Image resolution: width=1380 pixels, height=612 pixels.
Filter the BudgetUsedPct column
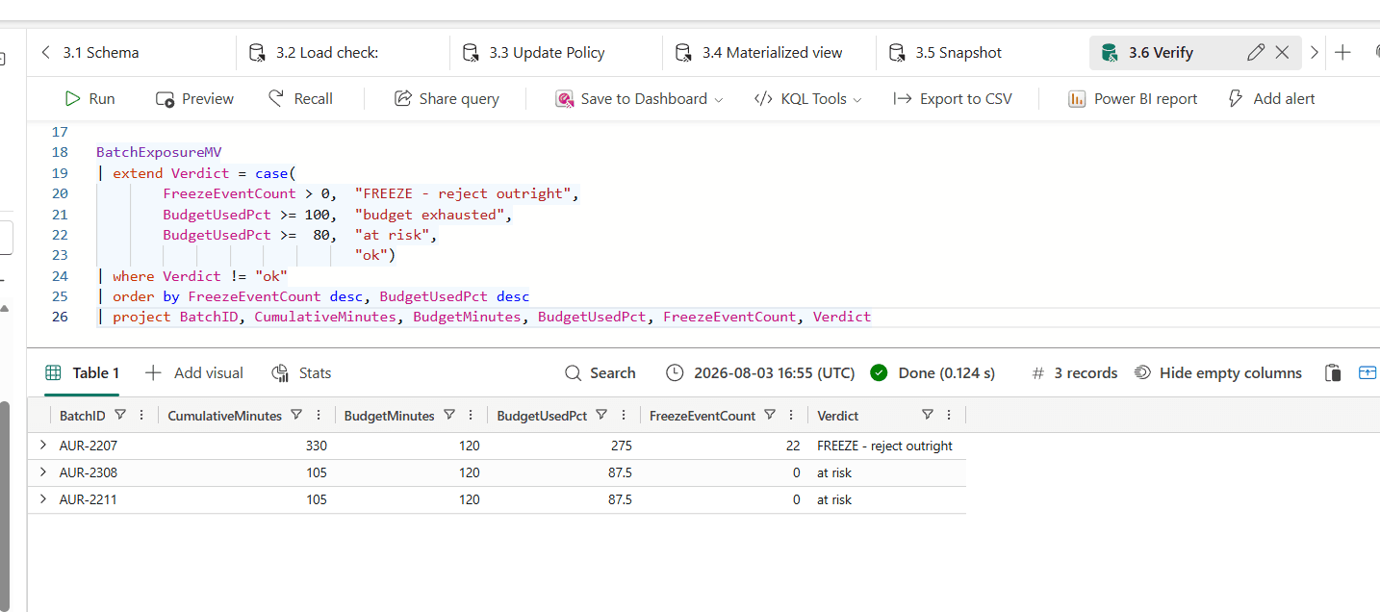(x=601, y=415)
